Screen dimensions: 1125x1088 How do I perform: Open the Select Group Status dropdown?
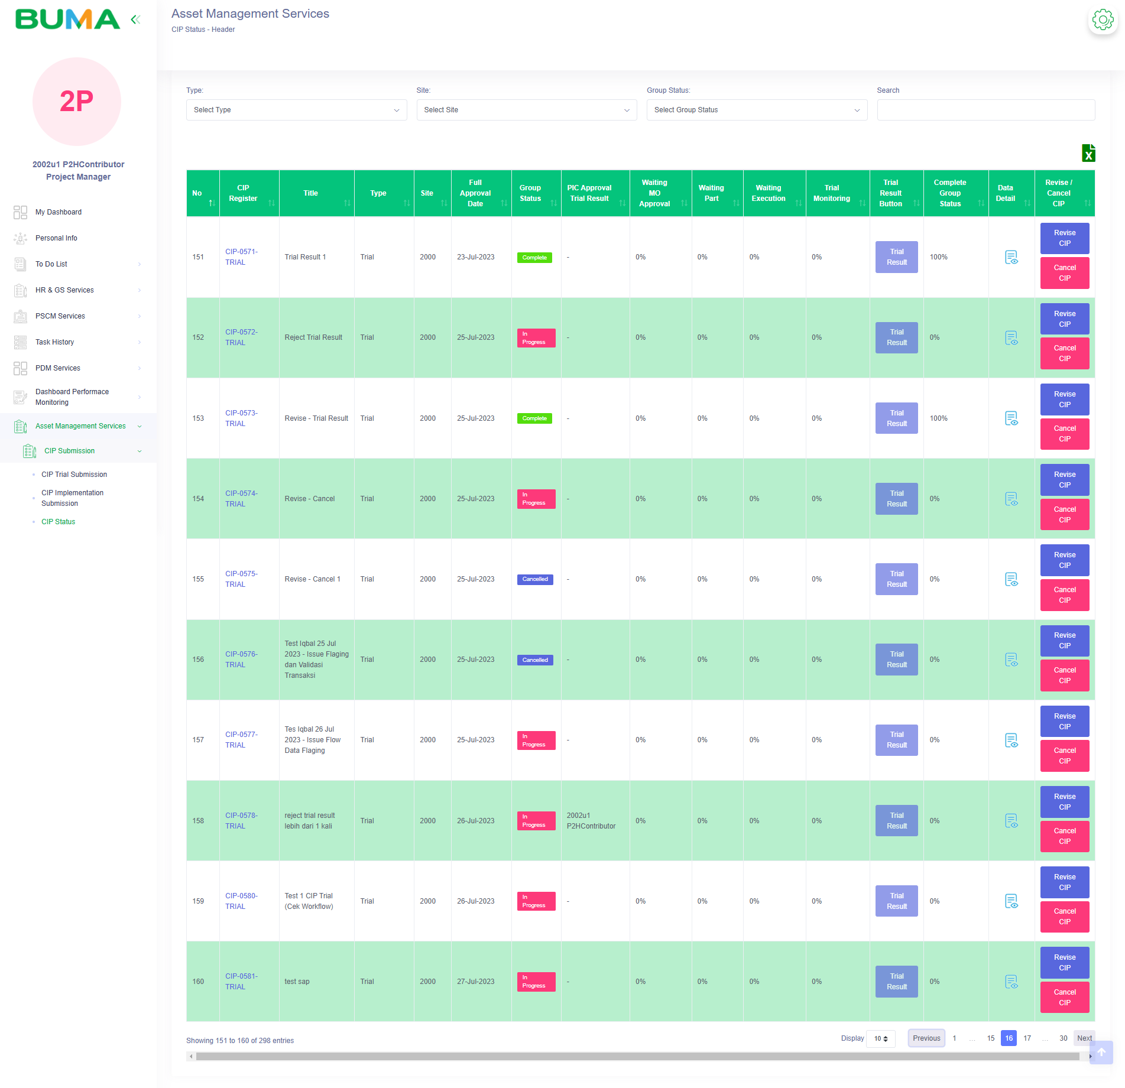coord(756,110)
